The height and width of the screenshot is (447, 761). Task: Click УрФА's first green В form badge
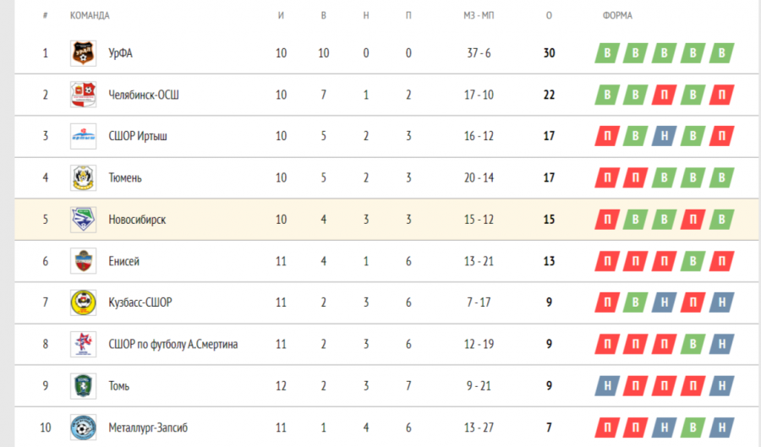click(x=606, y=53)
